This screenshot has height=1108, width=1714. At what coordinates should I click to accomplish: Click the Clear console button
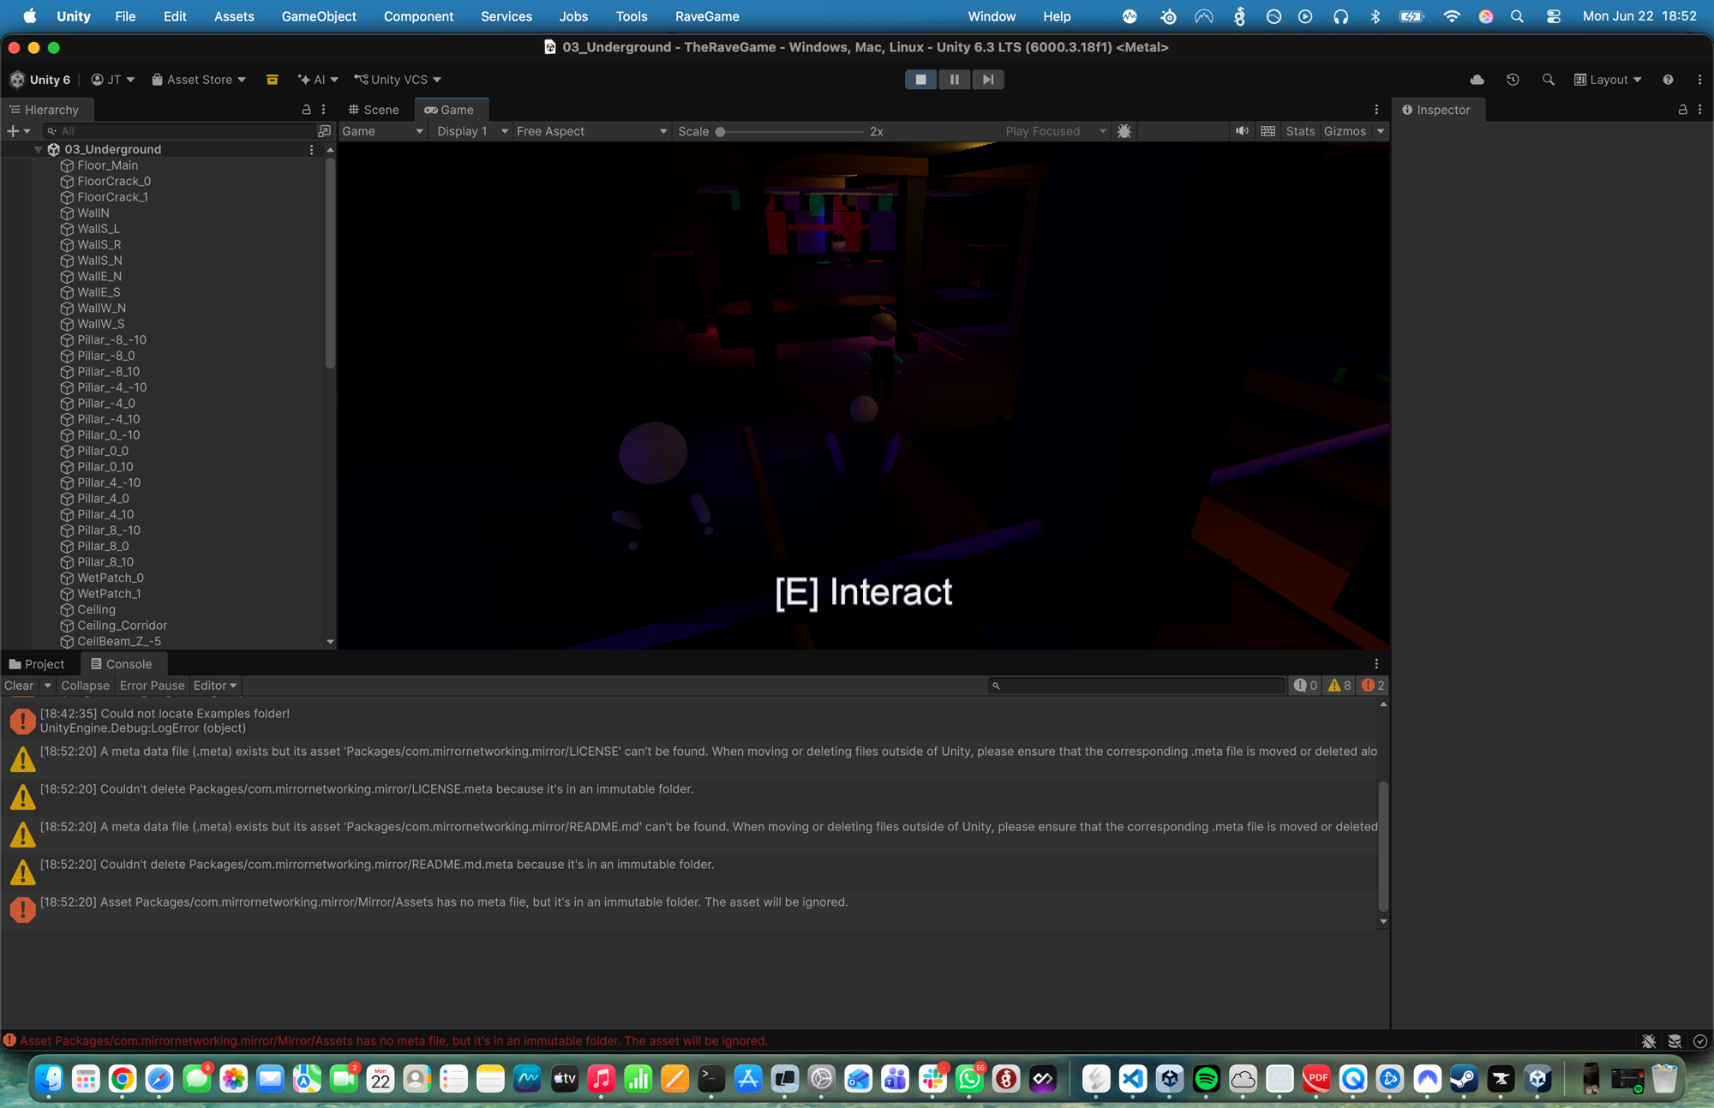coord(19,686)
